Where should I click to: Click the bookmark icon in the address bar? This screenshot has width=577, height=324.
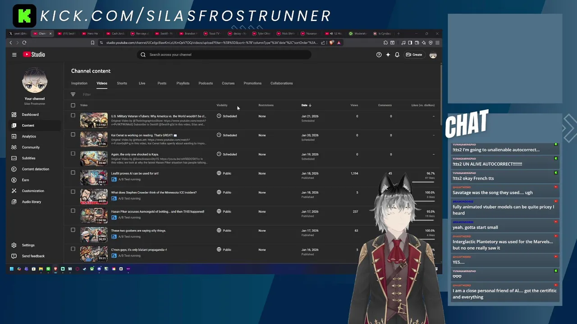pos(92,43)
